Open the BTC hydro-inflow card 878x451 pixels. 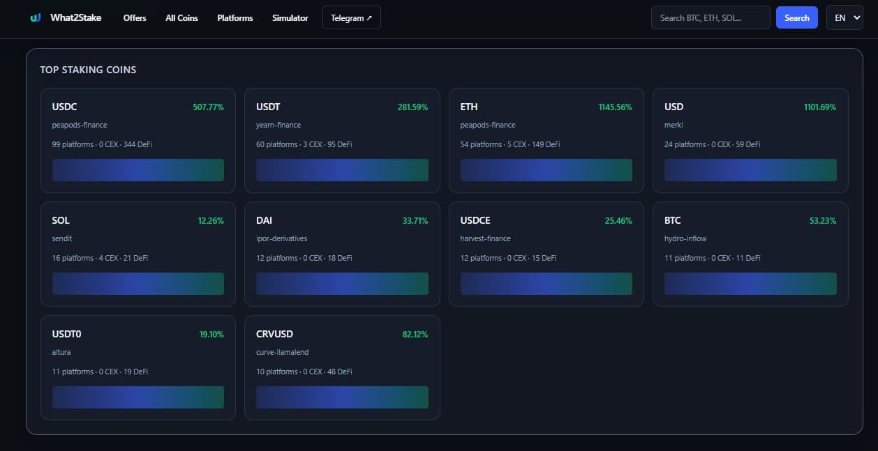click(x=750, y=253)
